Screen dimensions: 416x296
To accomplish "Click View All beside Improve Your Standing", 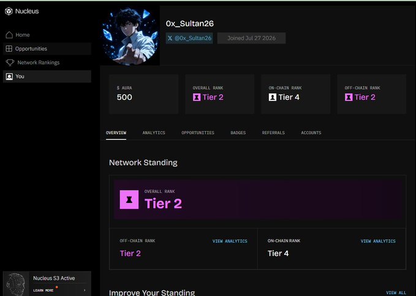I will 396,292.
